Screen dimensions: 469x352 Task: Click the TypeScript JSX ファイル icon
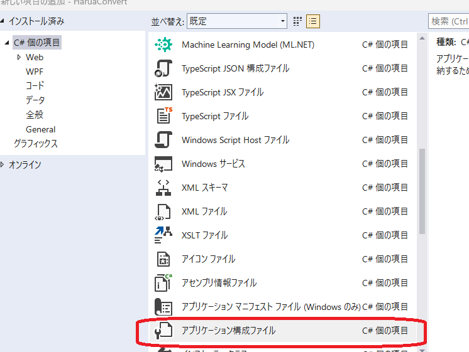tap(163, 92)
